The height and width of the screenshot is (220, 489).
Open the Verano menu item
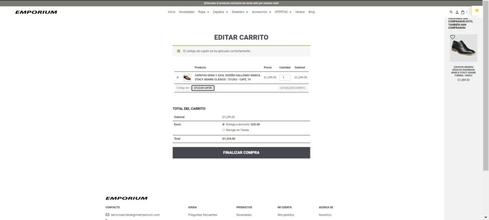click(300, 12)
